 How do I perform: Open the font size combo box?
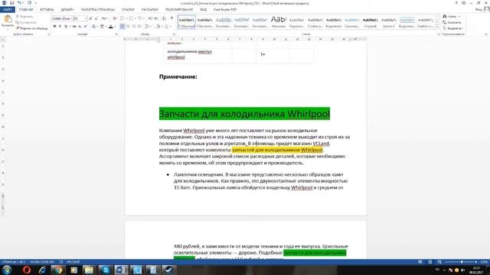[x=80, y=18]
